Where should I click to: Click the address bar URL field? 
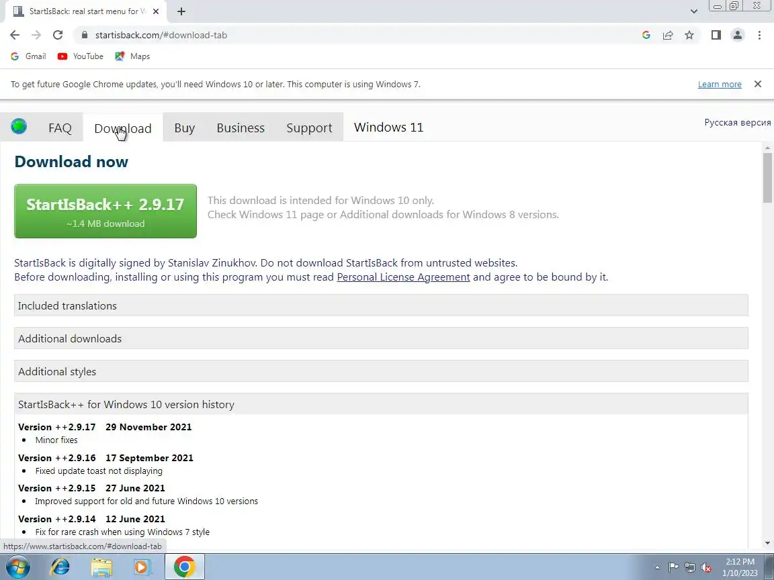355,35
